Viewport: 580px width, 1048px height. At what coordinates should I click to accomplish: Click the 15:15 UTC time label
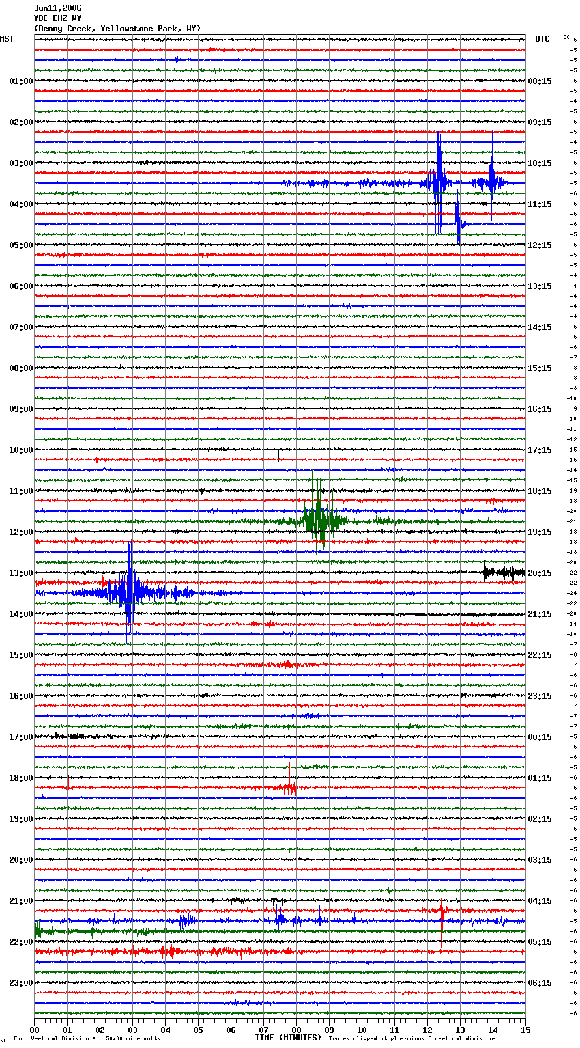click(540, 368)
